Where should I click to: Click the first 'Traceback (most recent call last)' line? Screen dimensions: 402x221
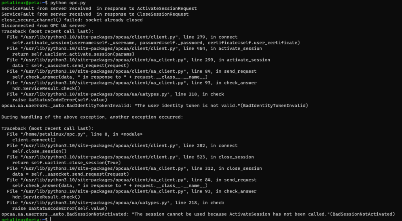point(48,31)
